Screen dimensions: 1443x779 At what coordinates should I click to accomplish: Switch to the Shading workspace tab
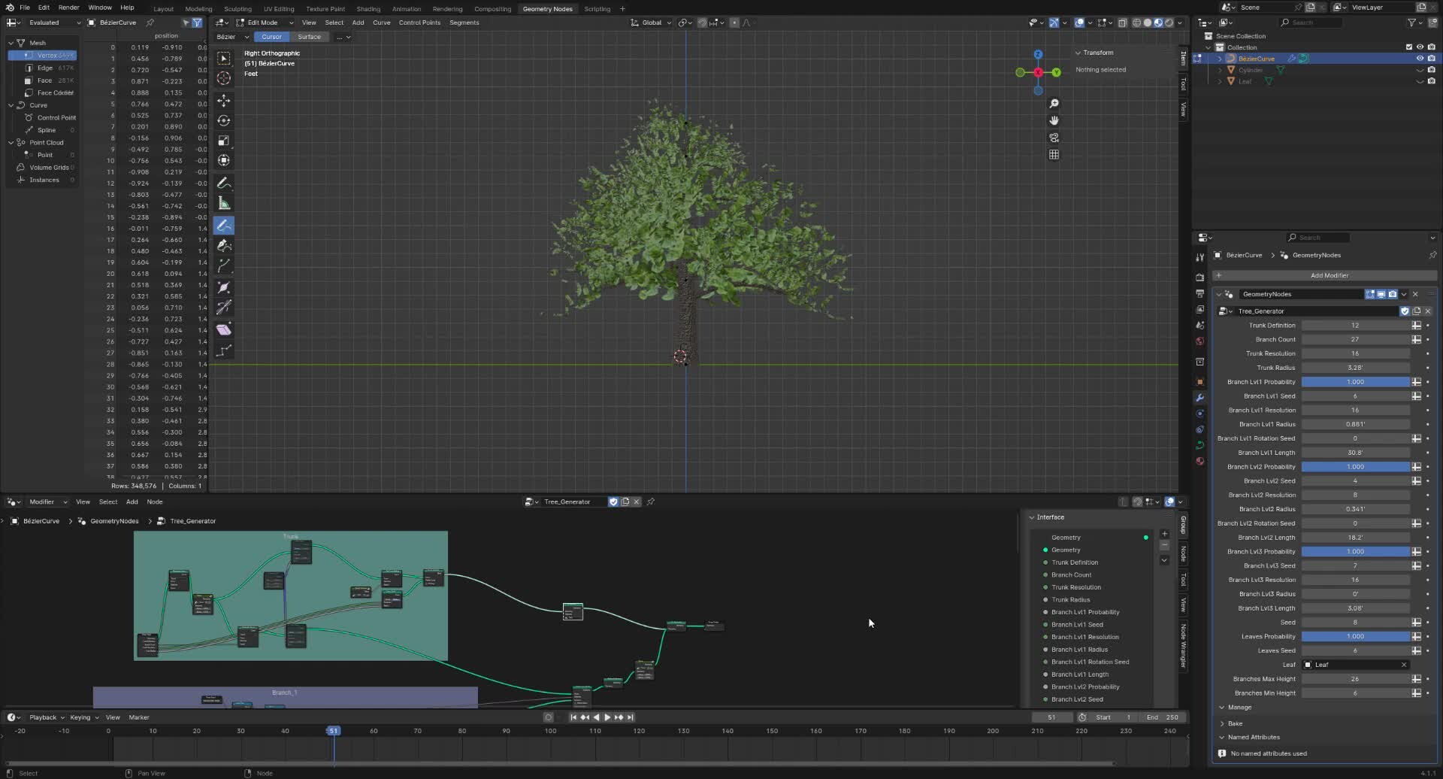point(368,8)
